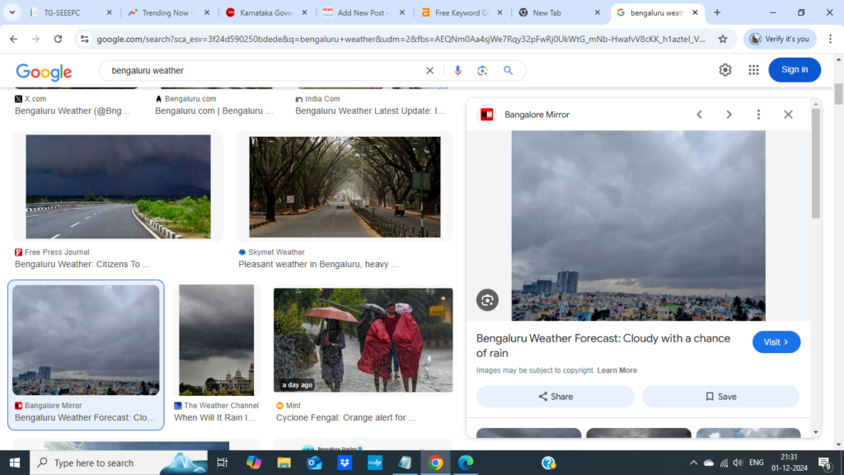Open the tab search dropdown arrow

point(12,12)
